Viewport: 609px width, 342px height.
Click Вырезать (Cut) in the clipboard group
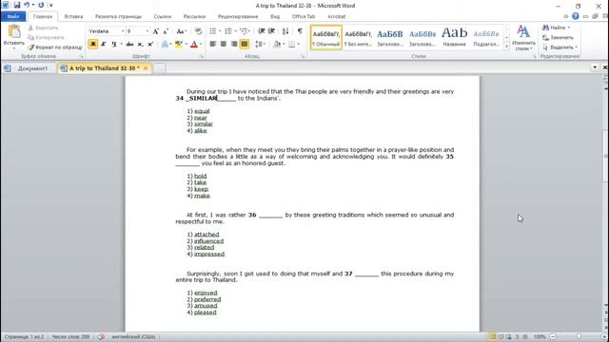pyautogui.click(x=44, y=28)
